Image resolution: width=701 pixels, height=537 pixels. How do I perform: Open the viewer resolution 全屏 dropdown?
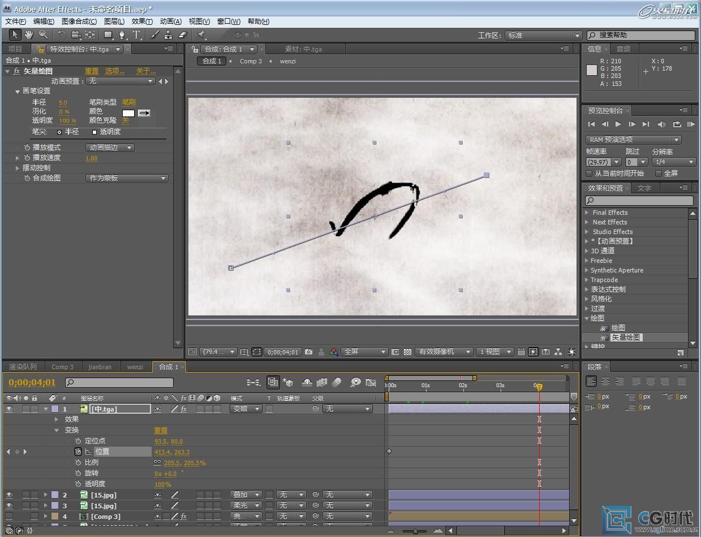pos(364,352)
